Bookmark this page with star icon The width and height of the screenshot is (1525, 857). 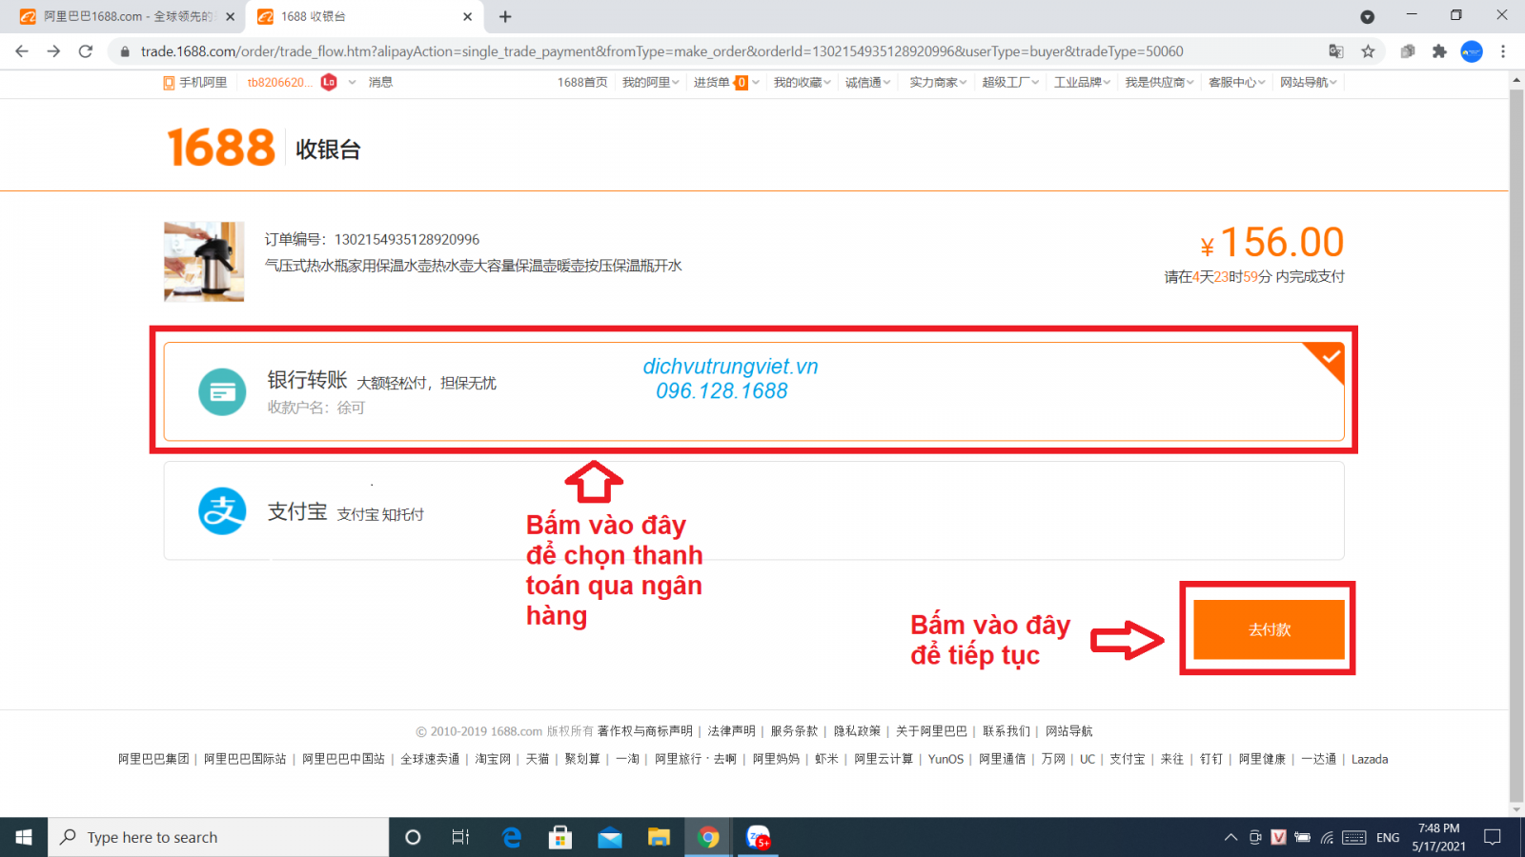[x=1368, y=51]
